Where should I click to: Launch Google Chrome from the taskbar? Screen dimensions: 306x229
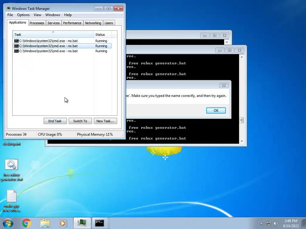pyautogui.click(x=27, y=223)
